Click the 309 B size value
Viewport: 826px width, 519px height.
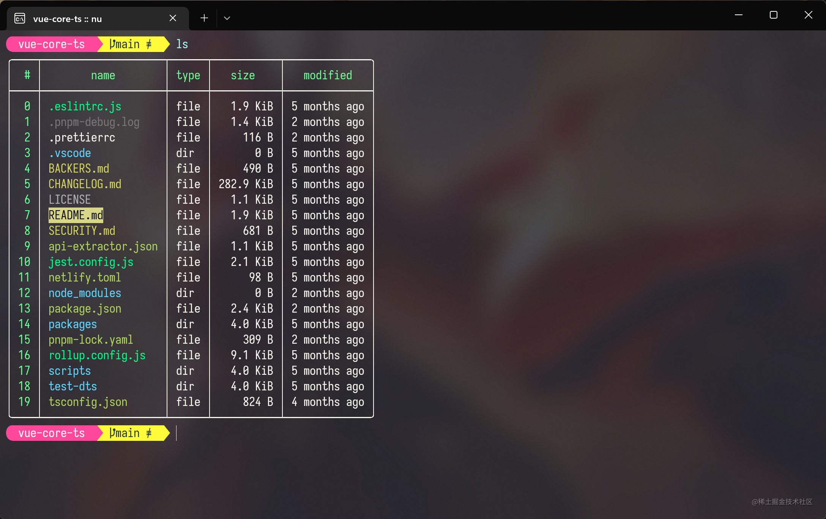point(258,340)
